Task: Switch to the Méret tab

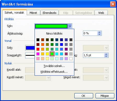Action: pos(34,13)
